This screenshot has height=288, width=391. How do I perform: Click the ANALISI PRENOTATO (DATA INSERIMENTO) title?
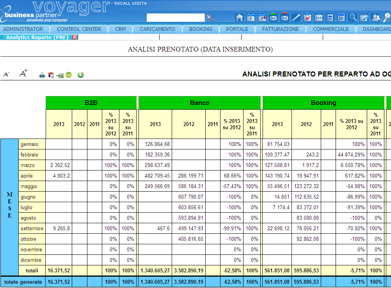coord(200,49)
